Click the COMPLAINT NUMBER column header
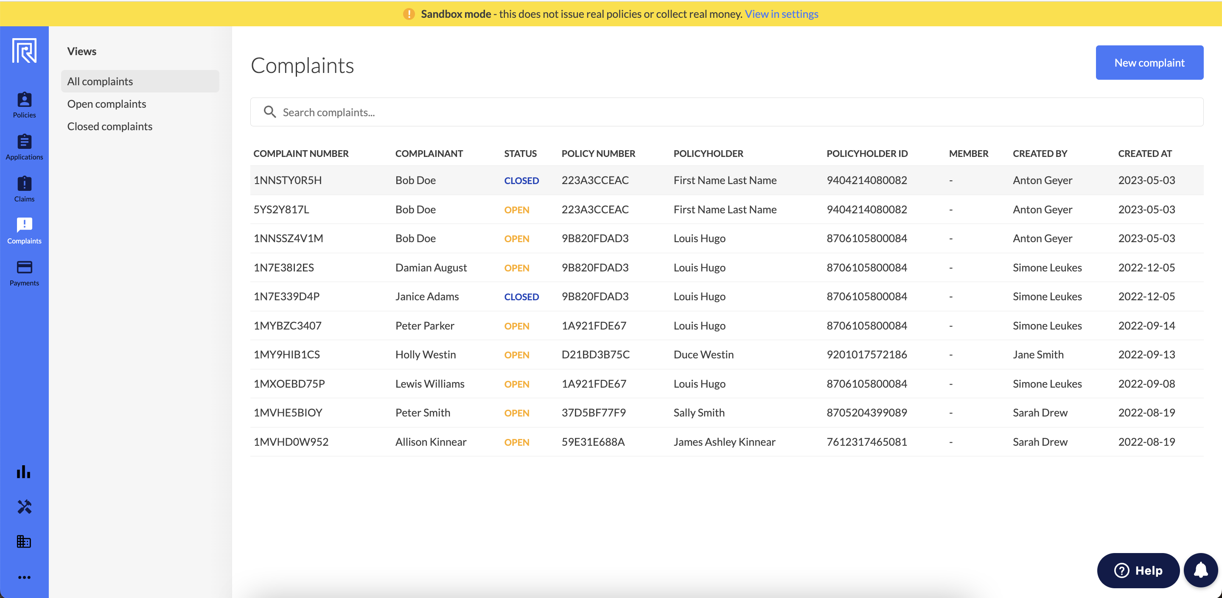The image size is (1222, 598). (x=301, y=153)
